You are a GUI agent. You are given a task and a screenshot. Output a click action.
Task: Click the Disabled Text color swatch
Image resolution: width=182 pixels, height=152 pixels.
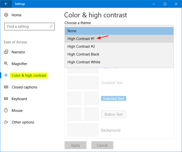tap(83, 83)
